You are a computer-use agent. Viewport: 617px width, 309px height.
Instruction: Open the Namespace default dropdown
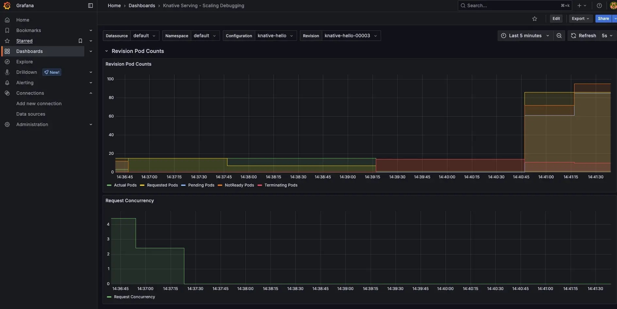[205, 36]
